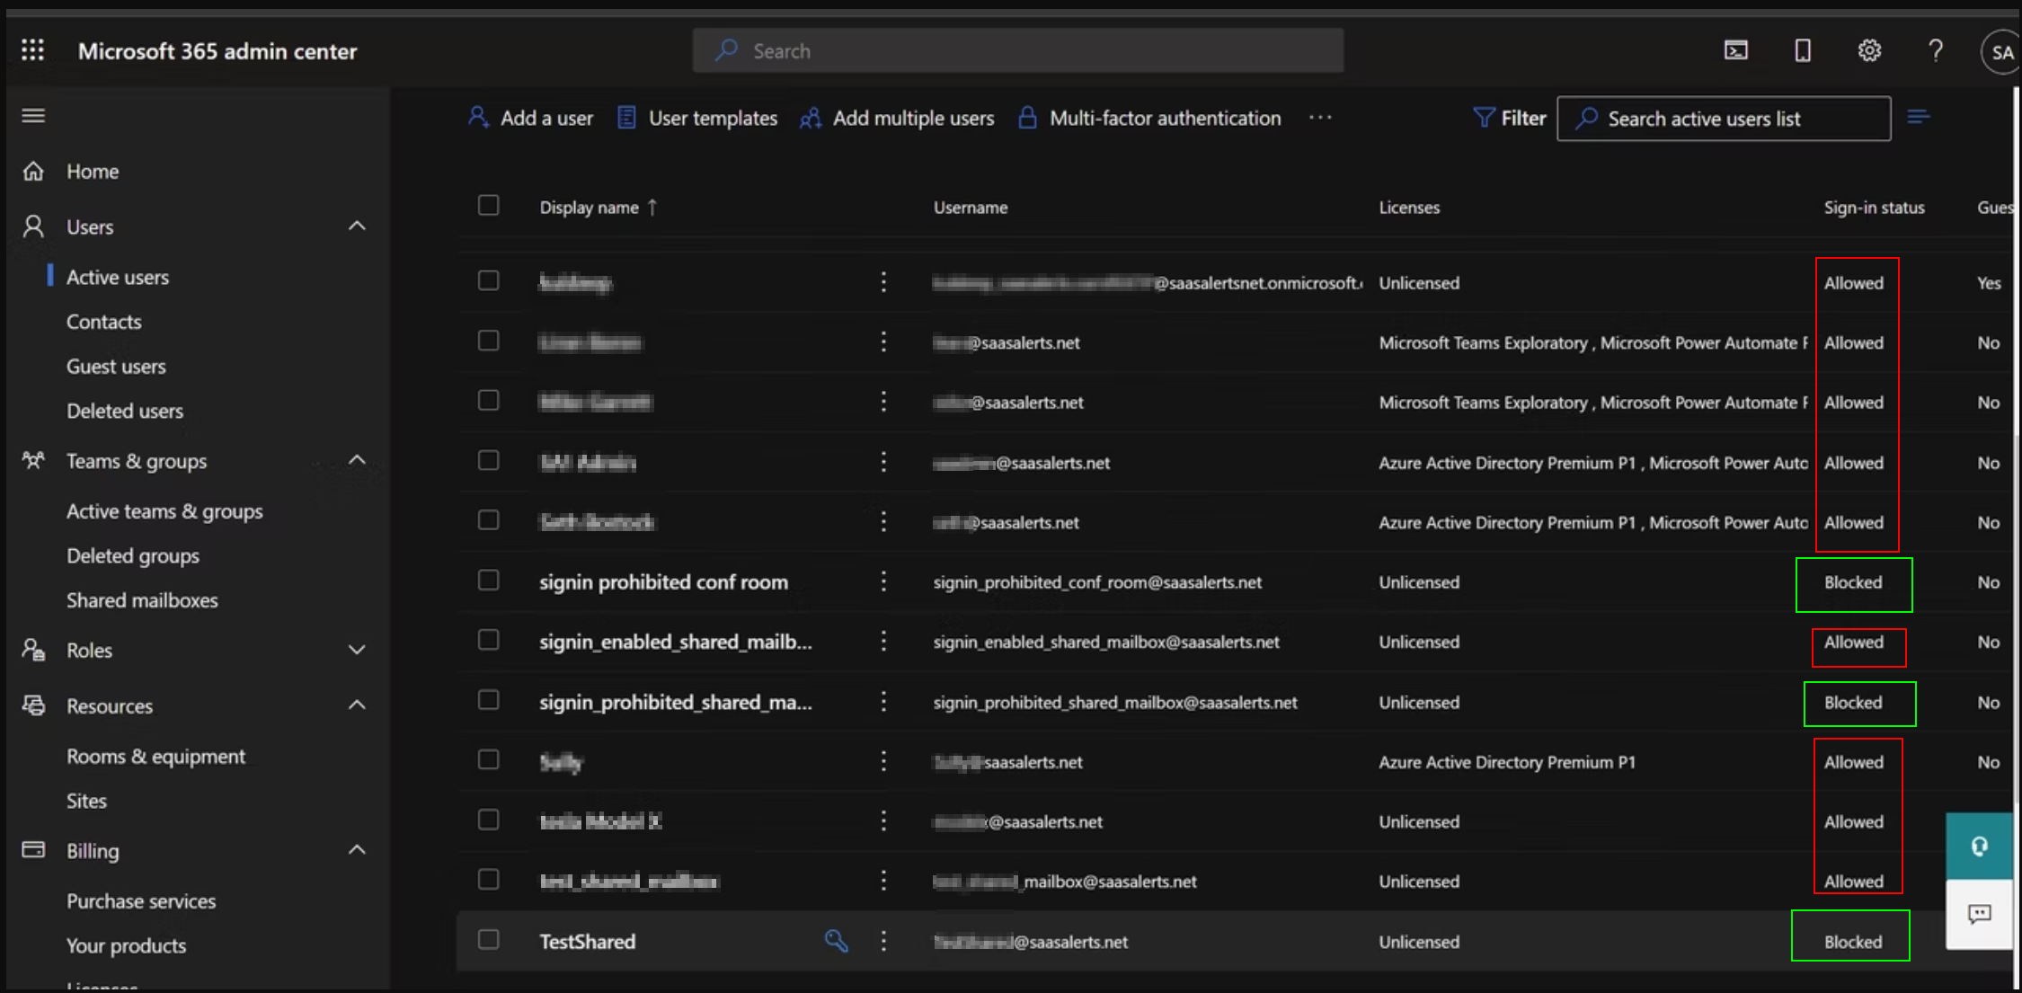Viewport: 2022px width, 993px height.
Task: Open more actions for signin prohibited conf room
Action: [x=883, y=581]
